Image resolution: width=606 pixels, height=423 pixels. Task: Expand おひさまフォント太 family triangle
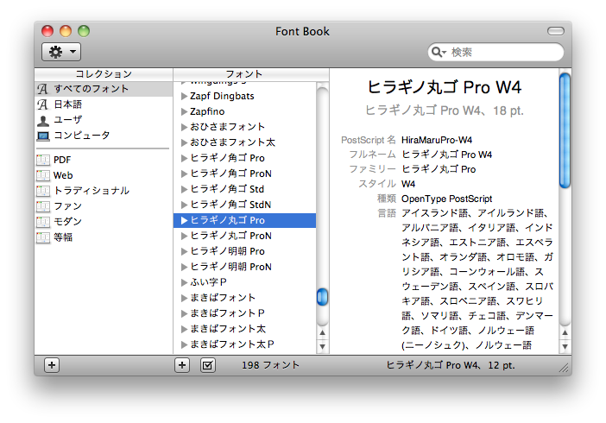[x=185, y=142]
